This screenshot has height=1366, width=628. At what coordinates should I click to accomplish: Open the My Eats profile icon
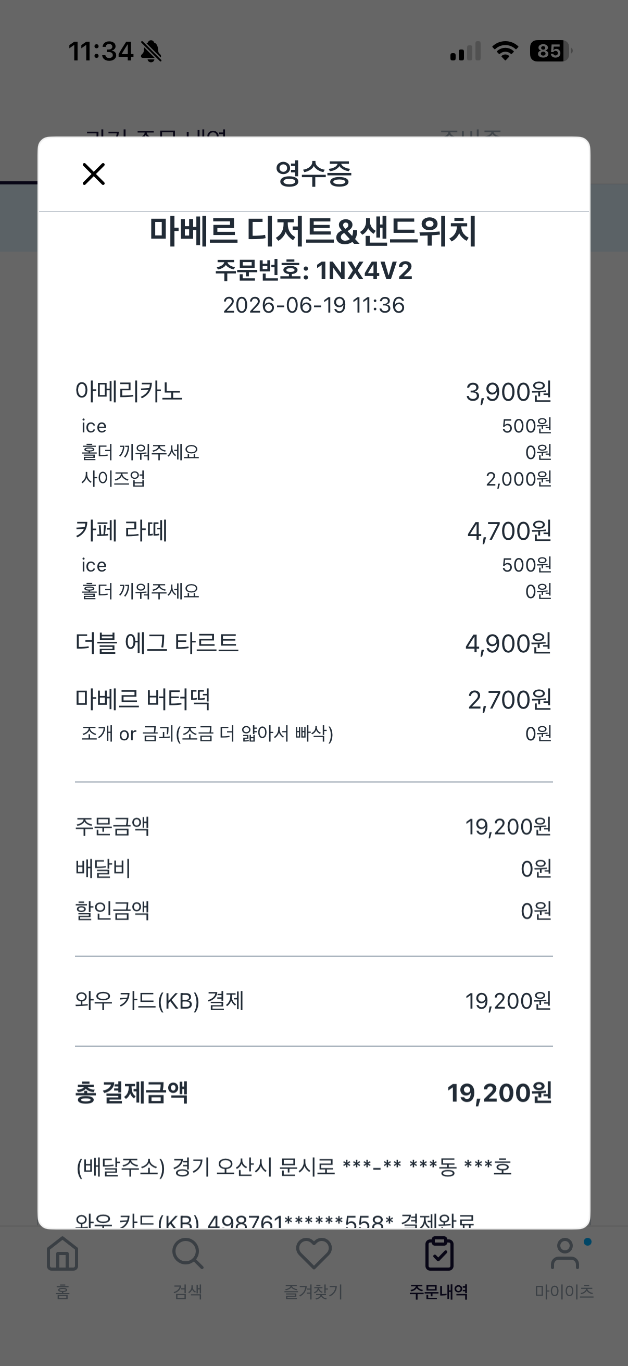pos(565,1253)
